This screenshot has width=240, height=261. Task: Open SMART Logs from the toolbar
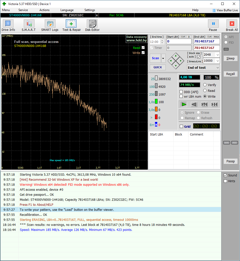pyautogui.click(x=50, y=25)
